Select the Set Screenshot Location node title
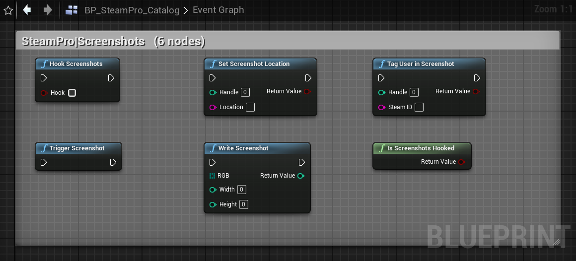576x261 pixels. (254, 64)
